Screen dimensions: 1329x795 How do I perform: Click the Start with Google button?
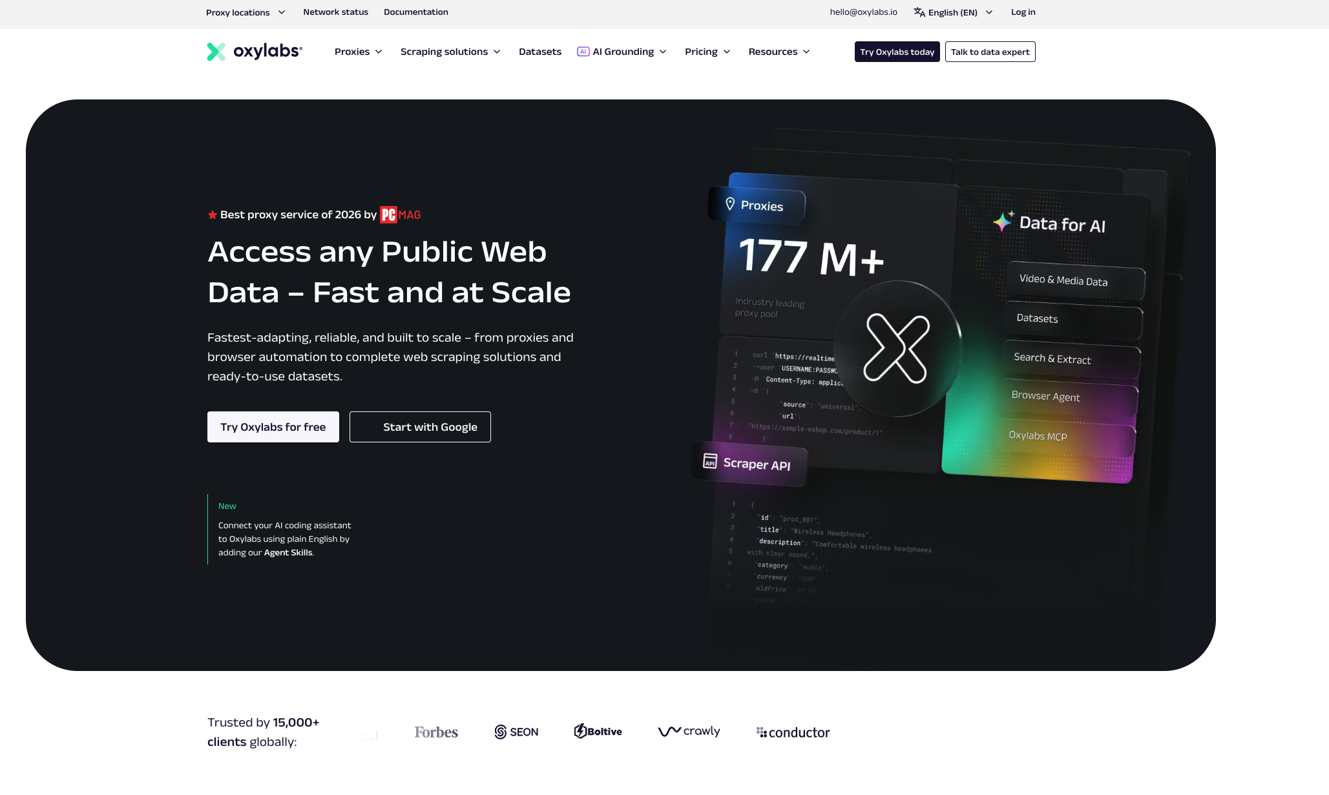pyautogui.click(x=420, y=427)
